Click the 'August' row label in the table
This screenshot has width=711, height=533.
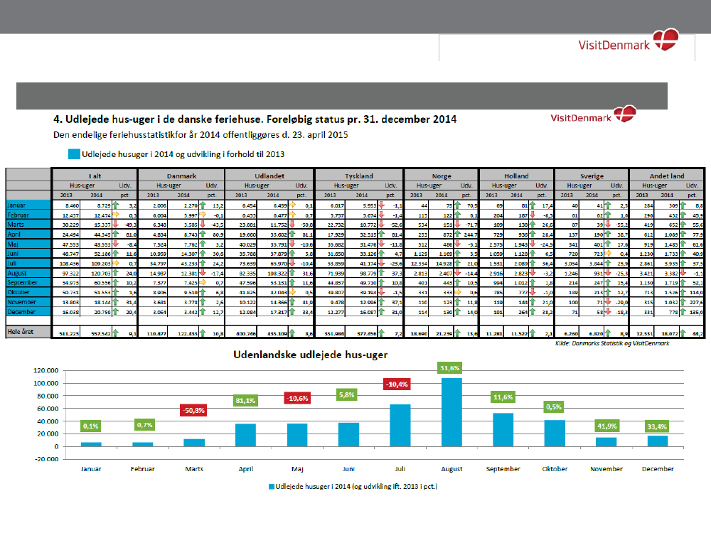click(28, 273)
